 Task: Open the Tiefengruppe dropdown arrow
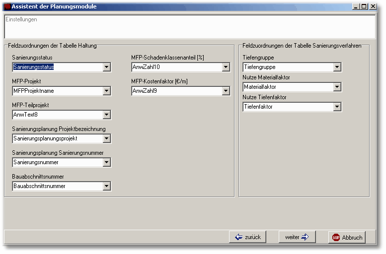tap(337, 67)
